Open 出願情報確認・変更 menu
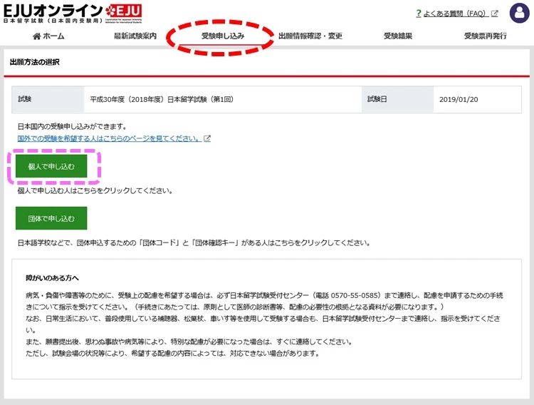 pos(310,36)
